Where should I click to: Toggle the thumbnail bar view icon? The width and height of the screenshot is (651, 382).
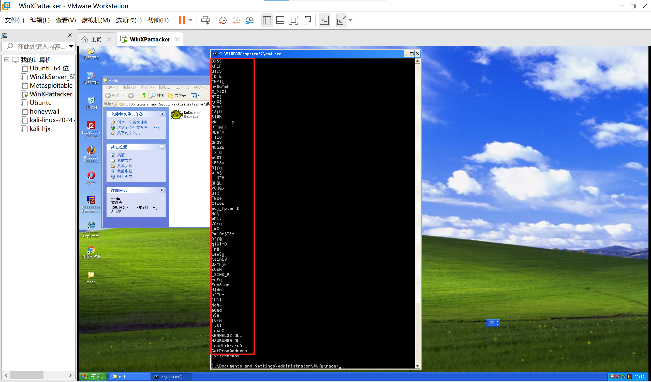[280, 20]
